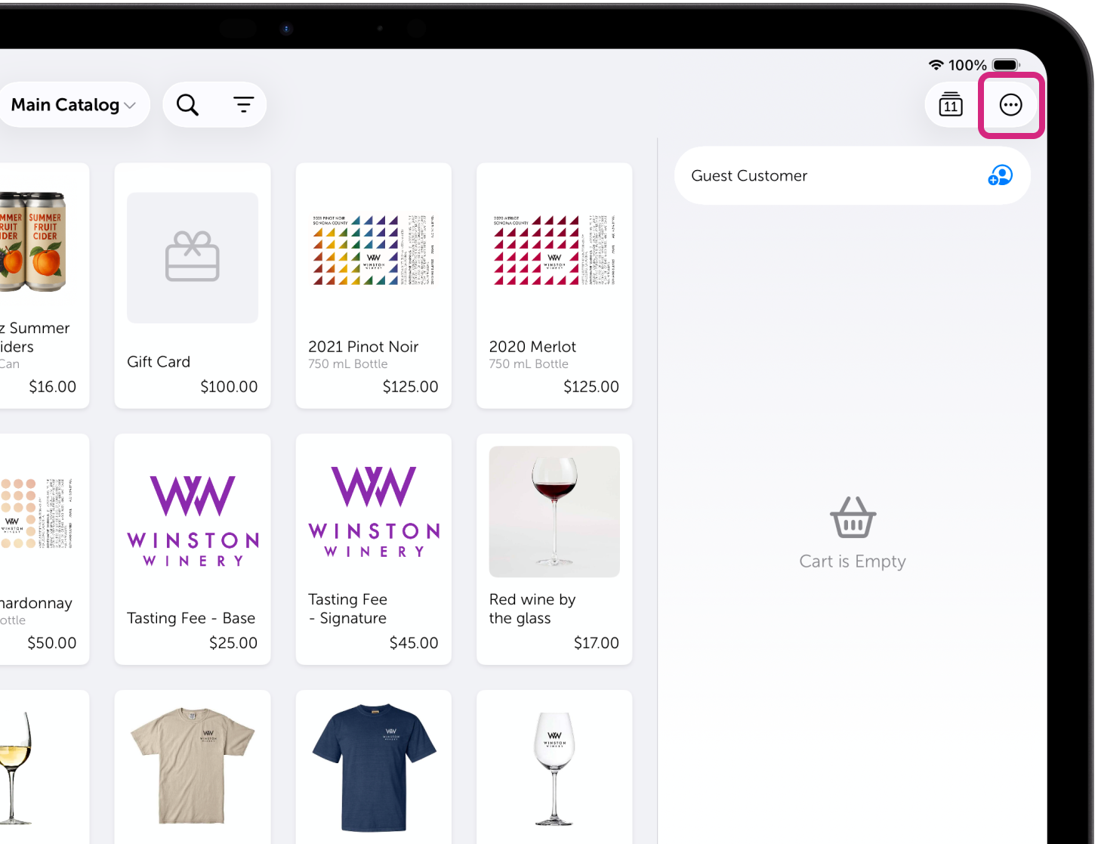The width and height of the screenshot is (1101, 844).
Task: Open the orders stack icon showing 11
Action: 951,104
